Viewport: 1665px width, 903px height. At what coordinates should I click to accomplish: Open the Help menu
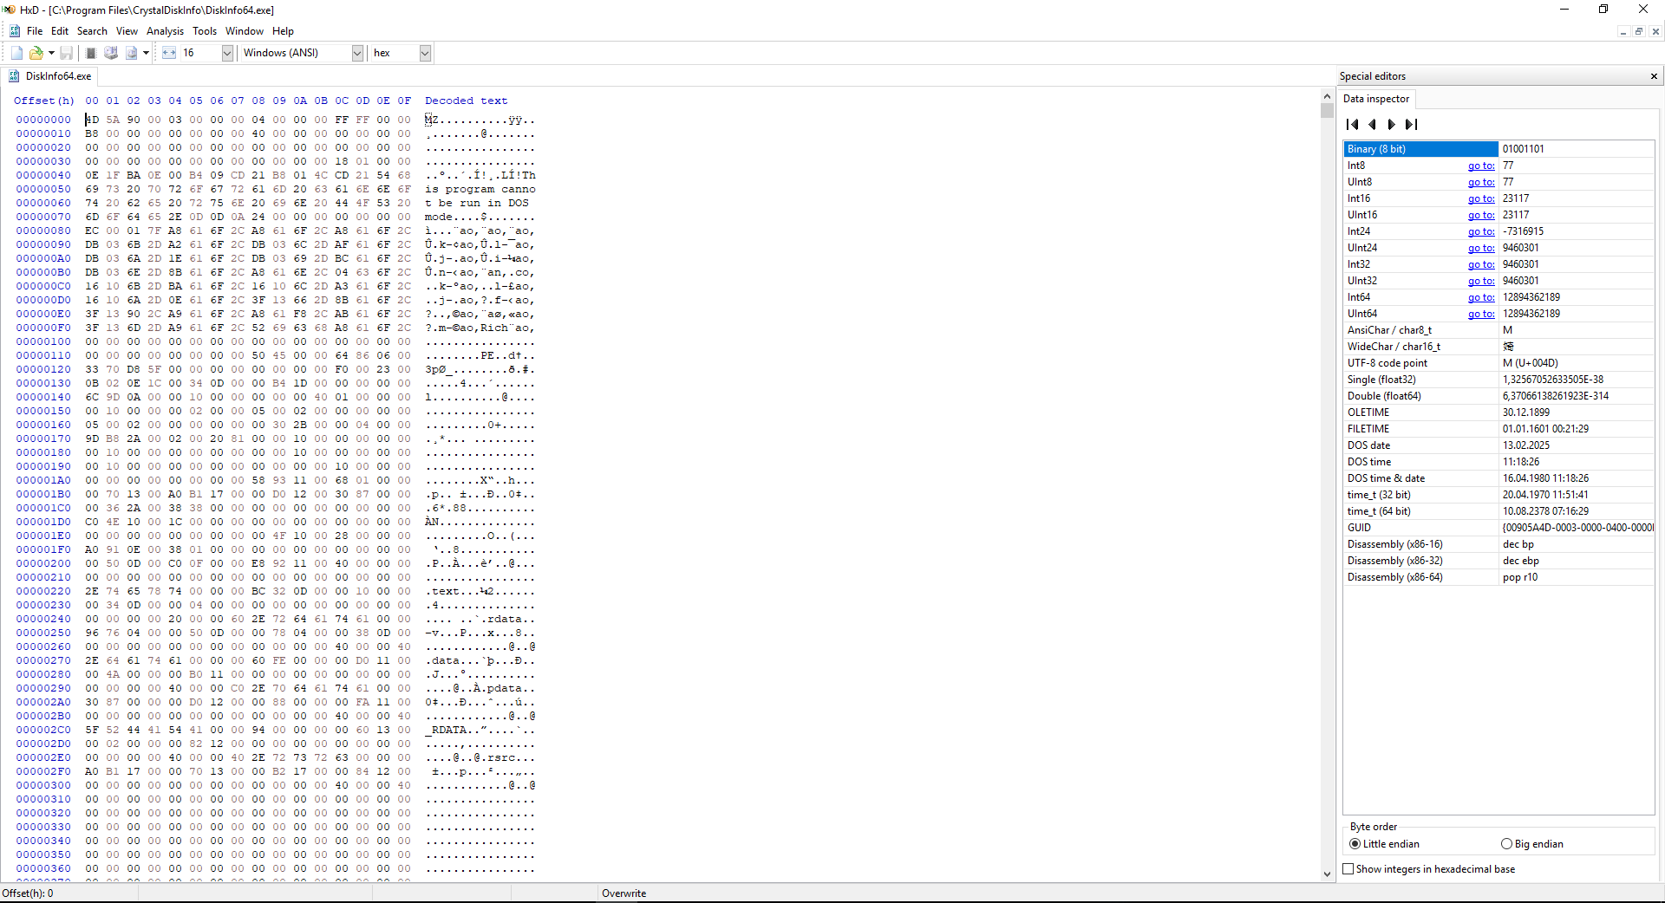click(x=283, y=31)
